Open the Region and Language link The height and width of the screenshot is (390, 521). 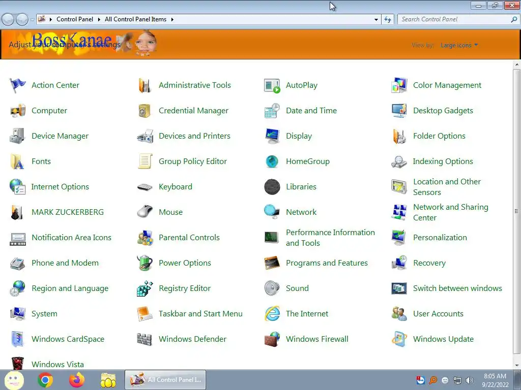pyautogui.click(x=70, y=288)
